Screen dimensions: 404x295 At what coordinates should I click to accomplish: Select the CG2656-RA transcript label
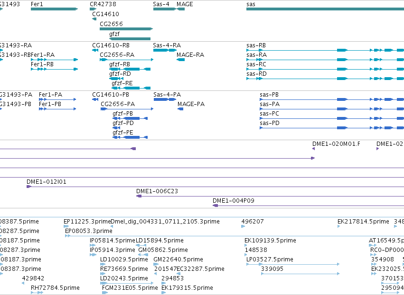[117, 55]
